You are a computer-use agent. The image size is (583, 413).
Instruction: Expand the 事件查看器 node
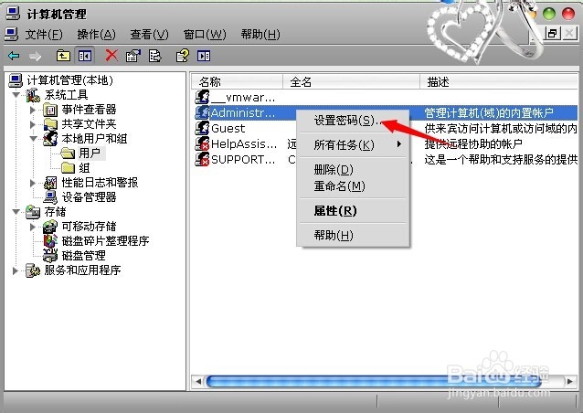click(33, 110)
